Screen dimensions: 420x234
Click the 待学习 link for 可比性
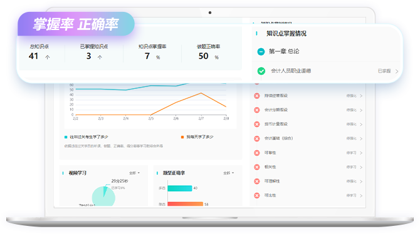[351, 195]
